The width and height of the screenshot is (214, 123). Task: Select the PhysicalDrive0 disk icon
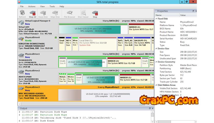21,39
